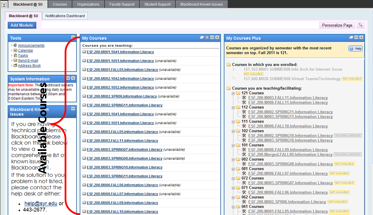This screenshot has height=215, width=373.
Task: Click the Personalize Page button
Action: pos(337,25)
